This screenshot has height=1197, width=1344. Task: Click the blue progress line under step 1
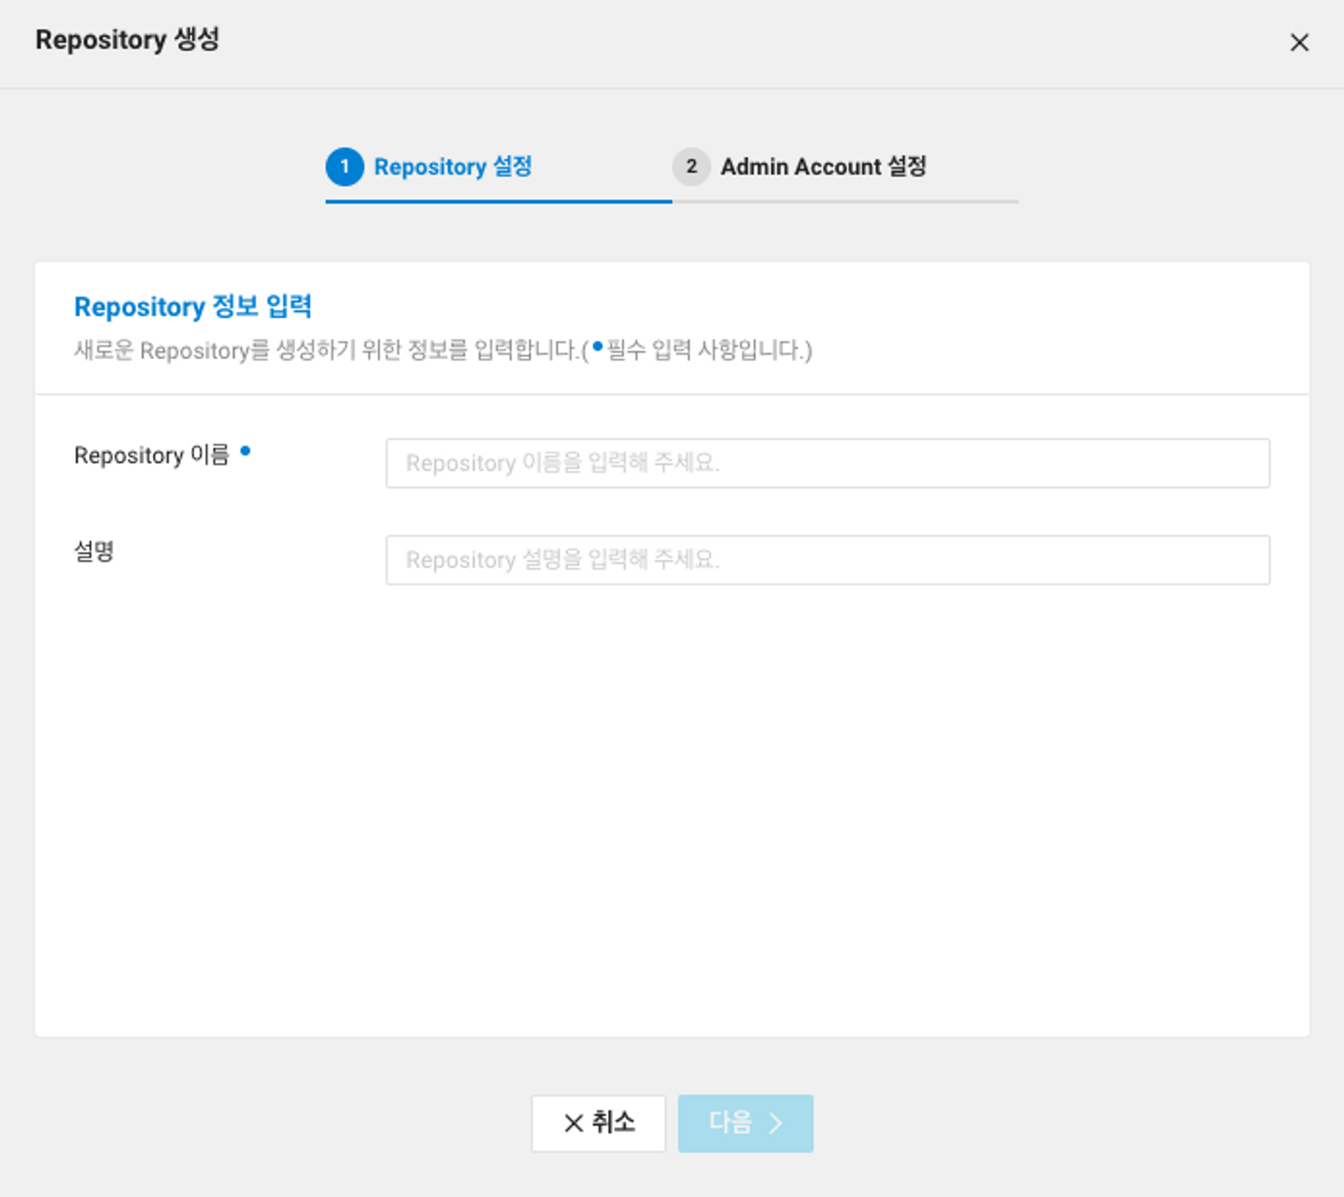tap(498, 201)
